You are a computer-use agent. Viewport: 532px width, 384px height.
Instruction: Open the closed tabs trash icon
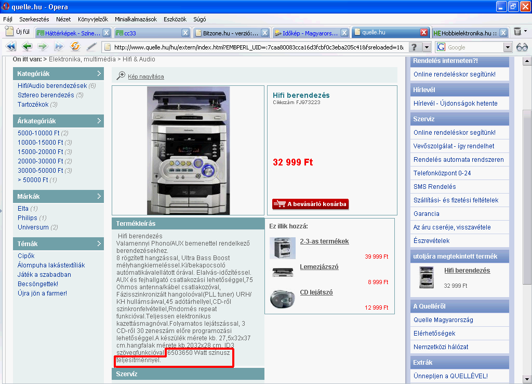point(517,32)
